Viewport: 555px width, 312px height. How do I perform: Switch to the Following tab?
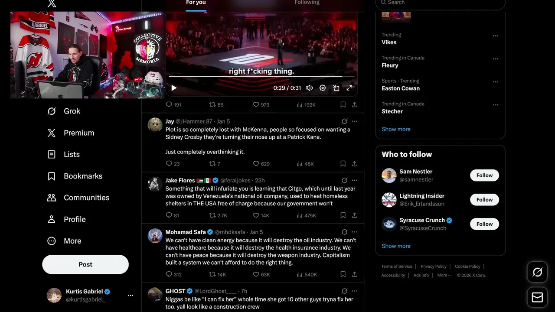(307, 3)
